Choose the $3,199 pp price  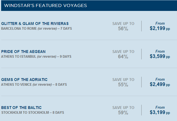pos(160,112)
